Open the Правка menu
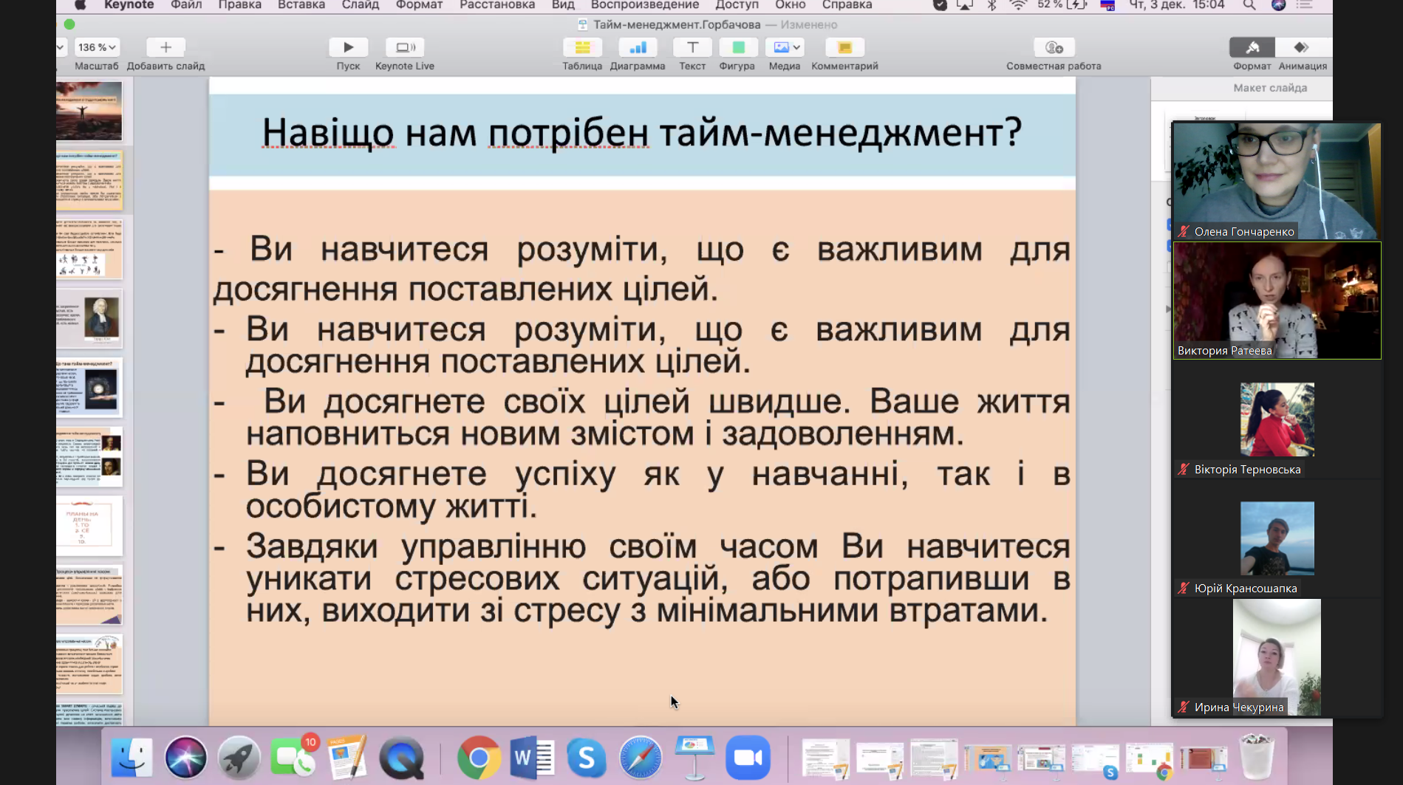The height and width of the screenshot is (785, 1403). point(239,5)
